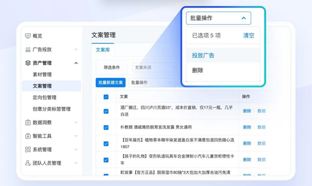Click the layers icon beside 资产管理
Screen dimensions: 312x186
point(28,63)
